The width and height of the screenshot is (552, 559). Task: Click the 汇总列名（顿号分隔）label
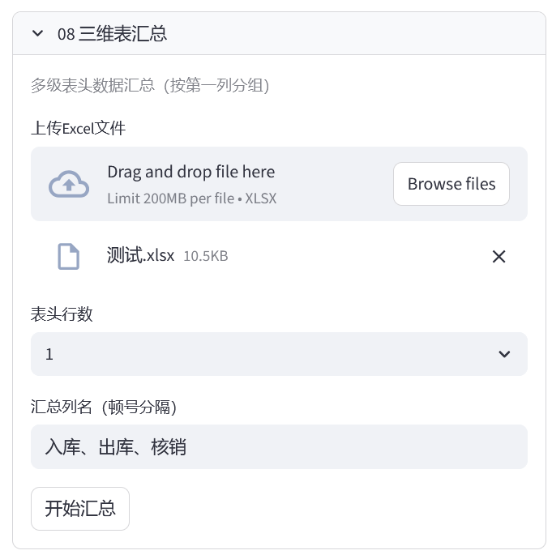104,407
